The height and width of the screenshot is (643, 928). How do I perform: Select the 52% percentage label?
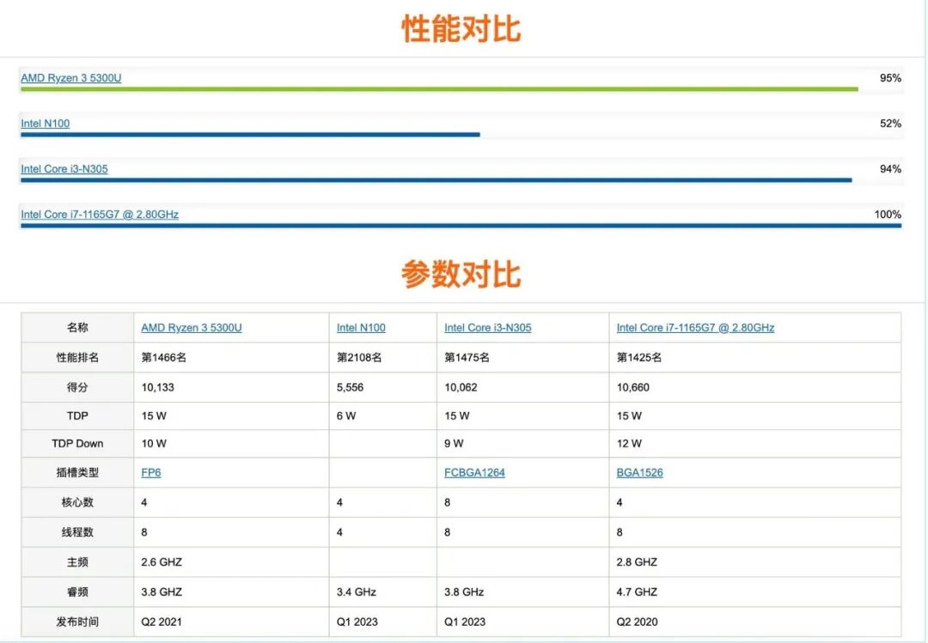click(890, 124)
